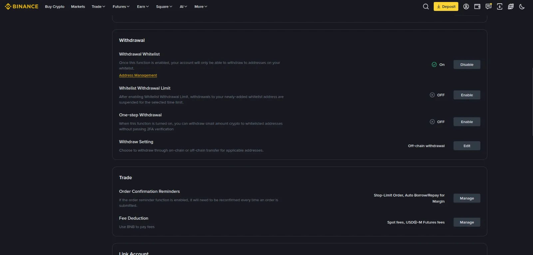Click the app download icon
533x255 pixels.
(500, 6)
